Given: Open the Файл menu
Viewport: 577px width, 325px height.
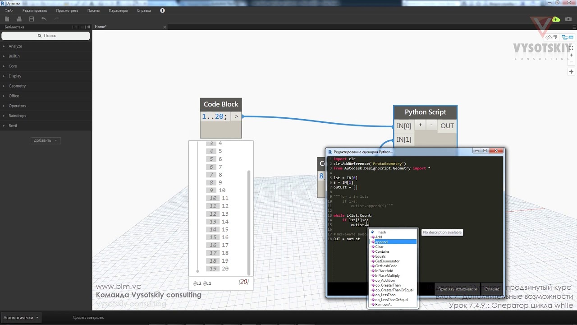Looking at the screenshot, I should point(9,10).
